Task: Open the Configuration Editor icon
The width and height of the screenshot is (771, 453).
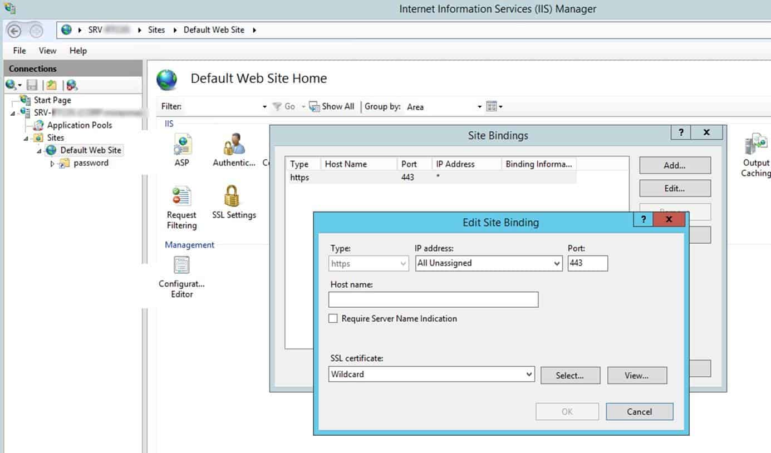Action: (x=182, y=265)
